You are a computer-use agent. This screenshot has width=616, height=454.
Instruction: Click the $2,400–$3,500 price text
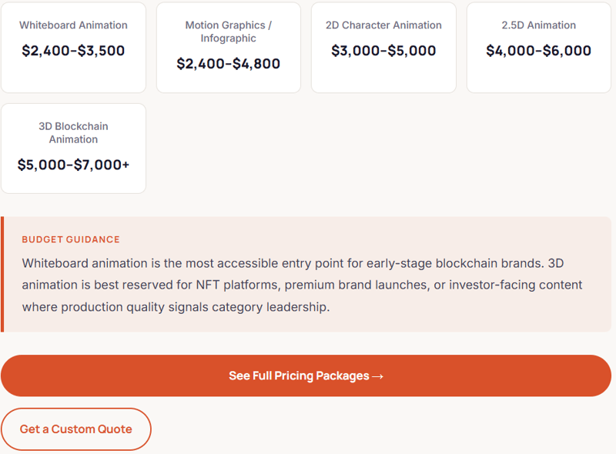(73, 52)
